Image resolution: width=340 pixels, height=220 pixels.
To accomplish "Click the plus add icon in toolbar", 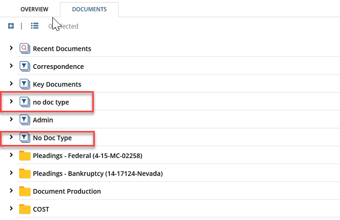I will pyautogui.click(x=11, y=26).
